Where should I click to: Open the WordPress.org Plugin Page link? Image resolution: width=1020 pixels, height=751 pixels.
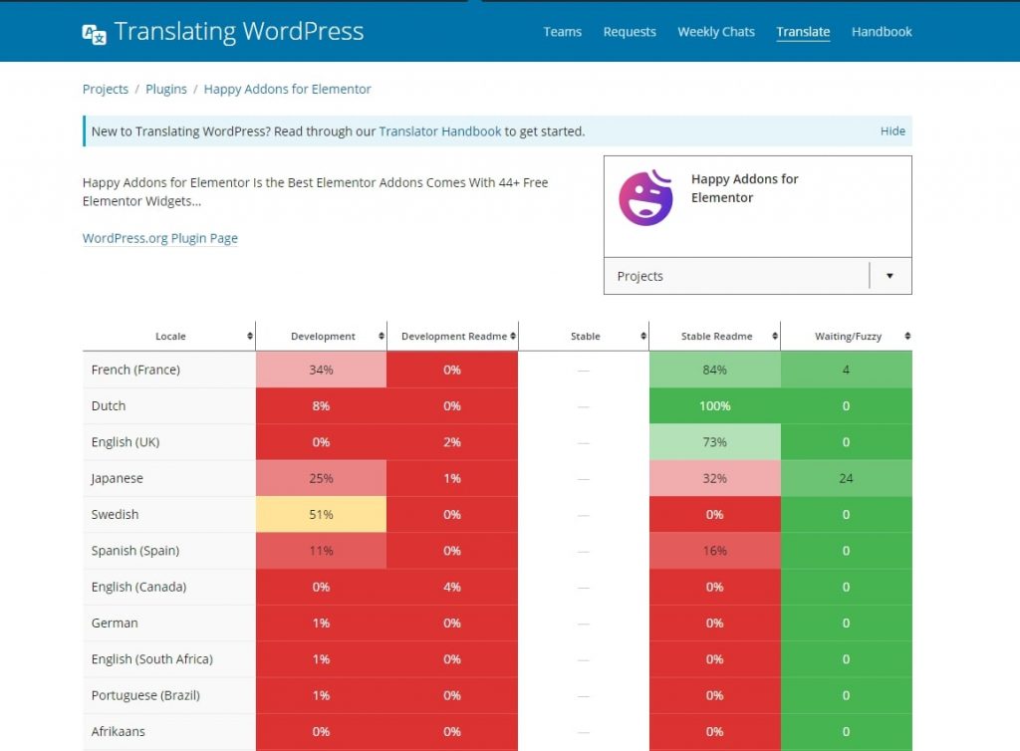[x=160, y=238]
